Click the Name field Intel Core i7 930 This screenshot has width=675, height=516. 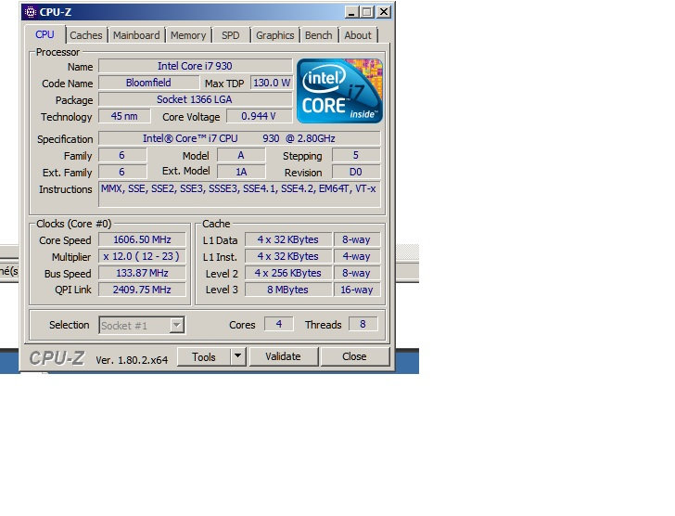coord(196,66)
